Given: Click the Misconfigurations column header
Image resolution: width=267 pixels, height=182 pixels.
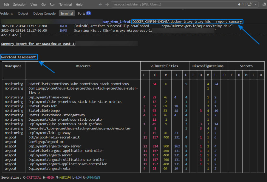Looking at the screenshot, I should tap(208, 66).
